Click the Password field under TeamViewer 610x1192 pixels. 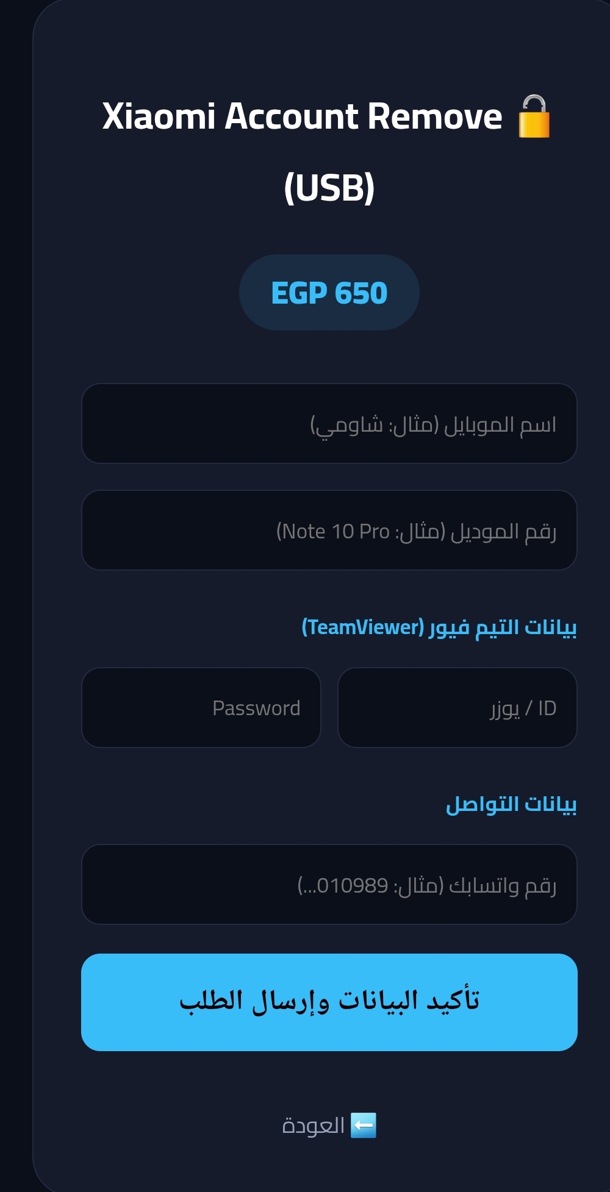point(201,707)
